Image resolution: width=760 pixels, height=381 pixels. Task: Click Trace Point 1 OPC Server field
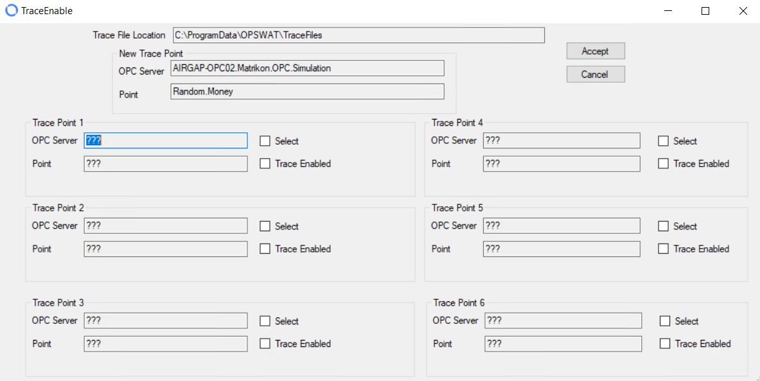pyautogui.click(x=165, y=141)
